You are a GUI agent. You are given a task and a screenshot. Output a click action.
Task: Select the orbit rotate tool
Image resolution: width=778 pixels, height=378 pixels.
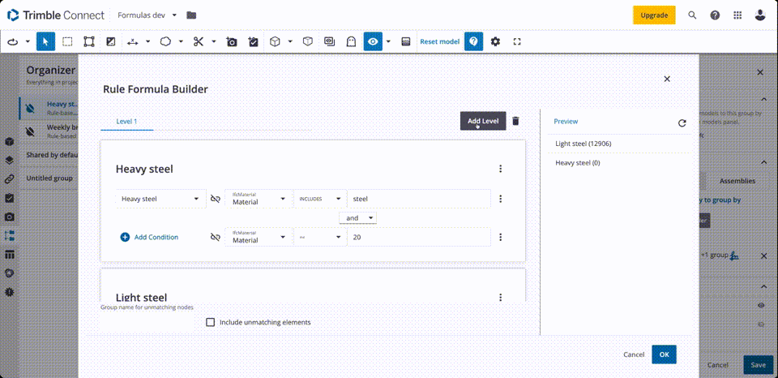13,41
